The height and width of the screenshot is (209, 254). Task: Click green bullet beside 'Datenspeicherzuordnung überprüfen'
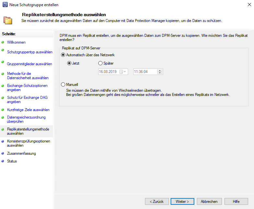click(x=3, y=117)
